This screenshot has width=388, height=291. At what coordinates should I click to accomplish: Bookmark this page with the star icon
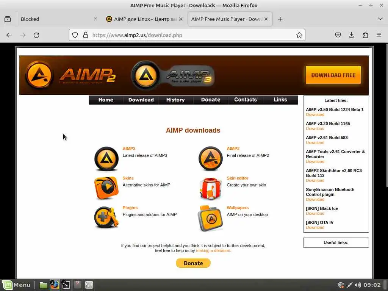click(x=299, y=35)
